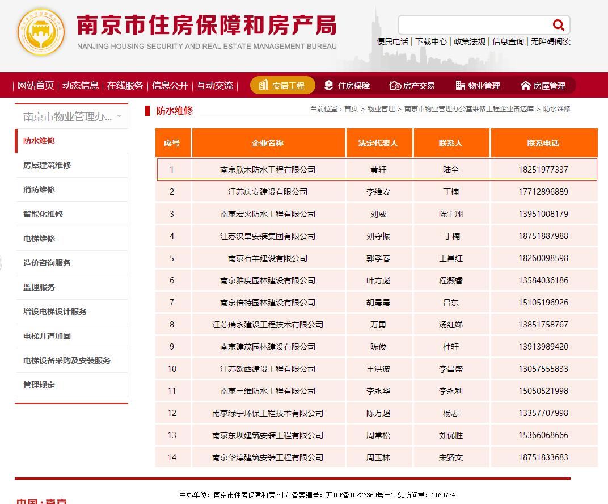Click the 联系人 column header
This screenshot has height=504, width=608.
click(451, 143)
